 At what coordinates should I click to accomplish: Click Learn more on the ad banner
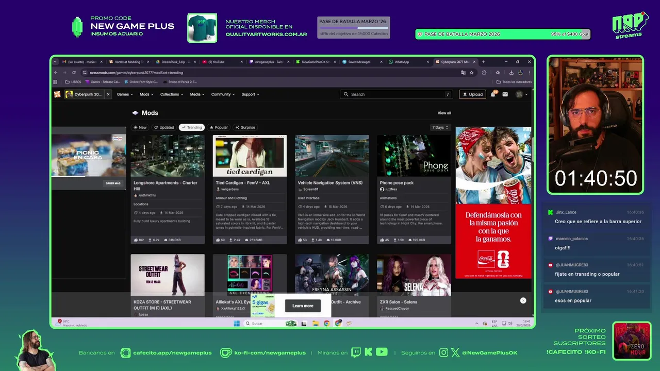coord(303,306)
